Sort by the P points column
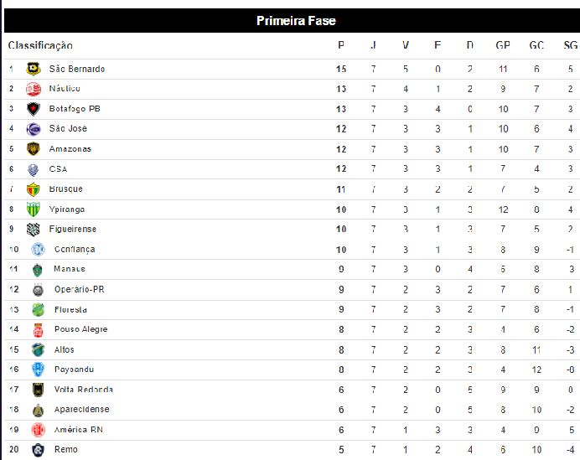 click(x=341, y=45)
